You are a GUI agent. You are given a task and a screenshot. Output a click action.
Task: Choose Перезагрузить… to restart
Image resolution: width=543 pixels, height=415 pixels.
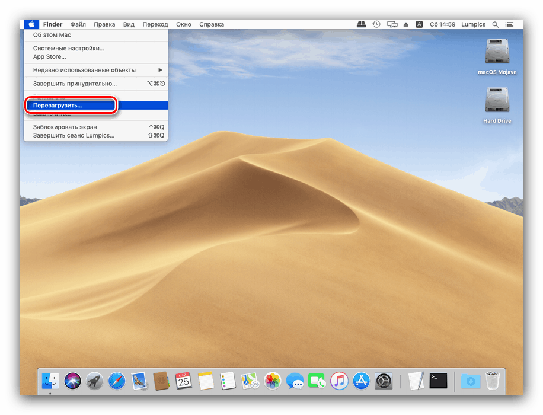[x=96, y=106]
